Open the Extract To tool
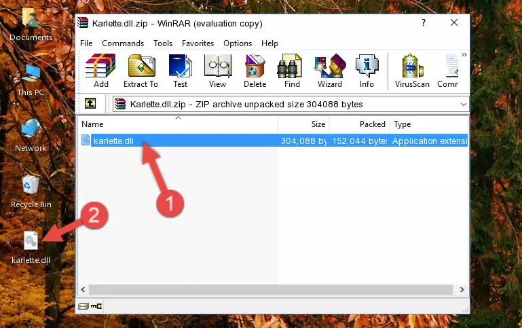This screenshot has width=522, height=328. (x=141, y=71)
